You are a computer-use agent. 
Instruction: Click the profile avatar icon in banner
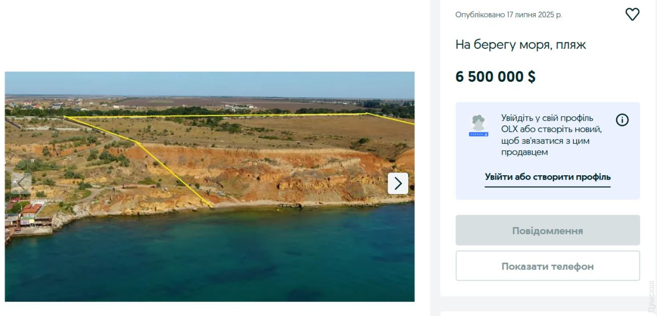point(478,126)
